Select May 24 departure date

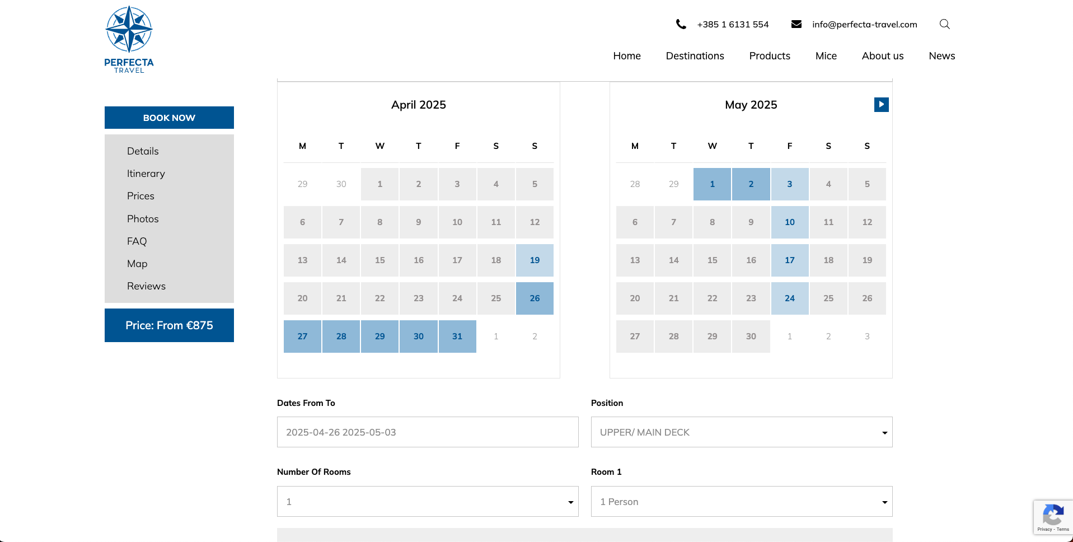pos(790,298)
